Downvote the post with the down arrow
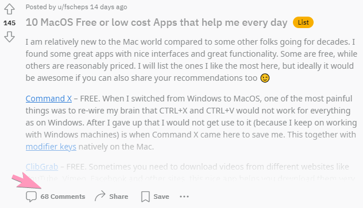 click(x=10, y=37)
